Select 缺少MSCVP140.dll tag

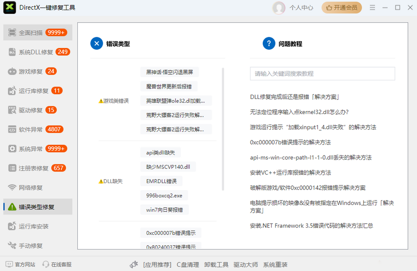click(x=168, y=167)
